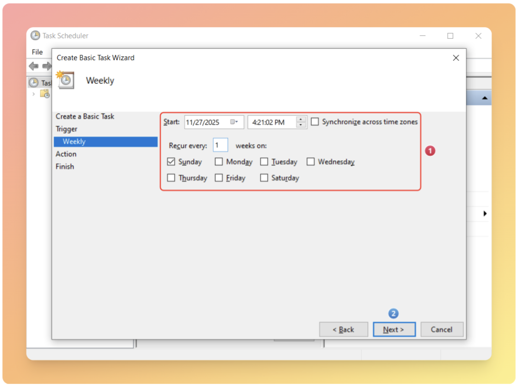Image resolution: width=518 pixels, height=389 pixels.
Task: Click the back arrow toolbar icon
Action: pos(33,66)
